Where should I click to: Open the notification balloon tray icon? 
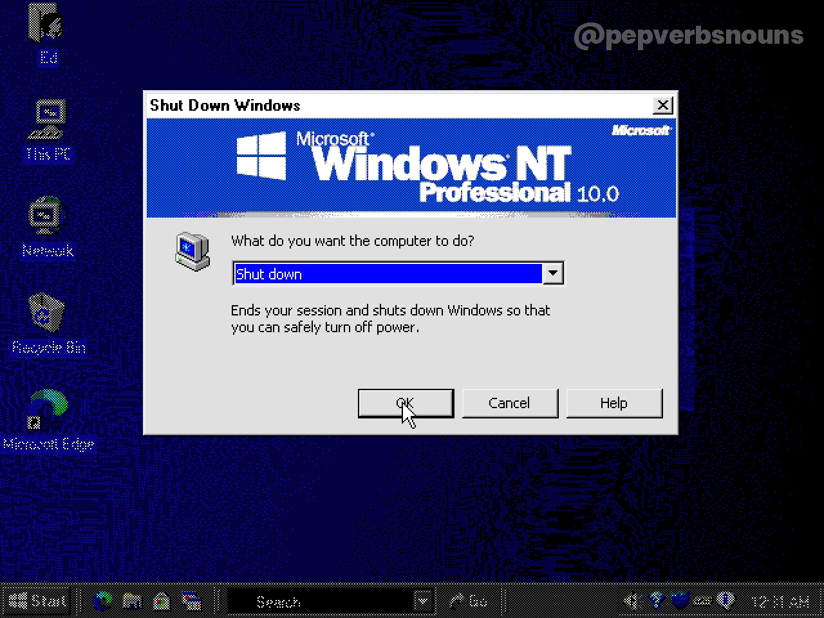(726, 601)
